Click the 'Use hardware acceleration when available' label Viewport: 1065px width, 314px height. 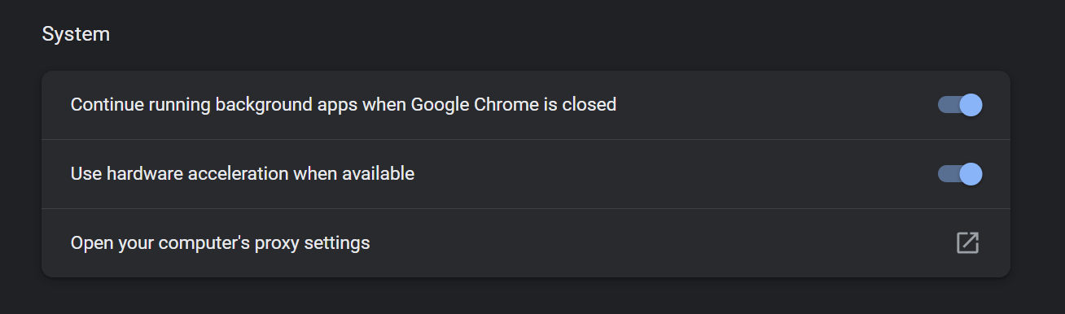243,173
